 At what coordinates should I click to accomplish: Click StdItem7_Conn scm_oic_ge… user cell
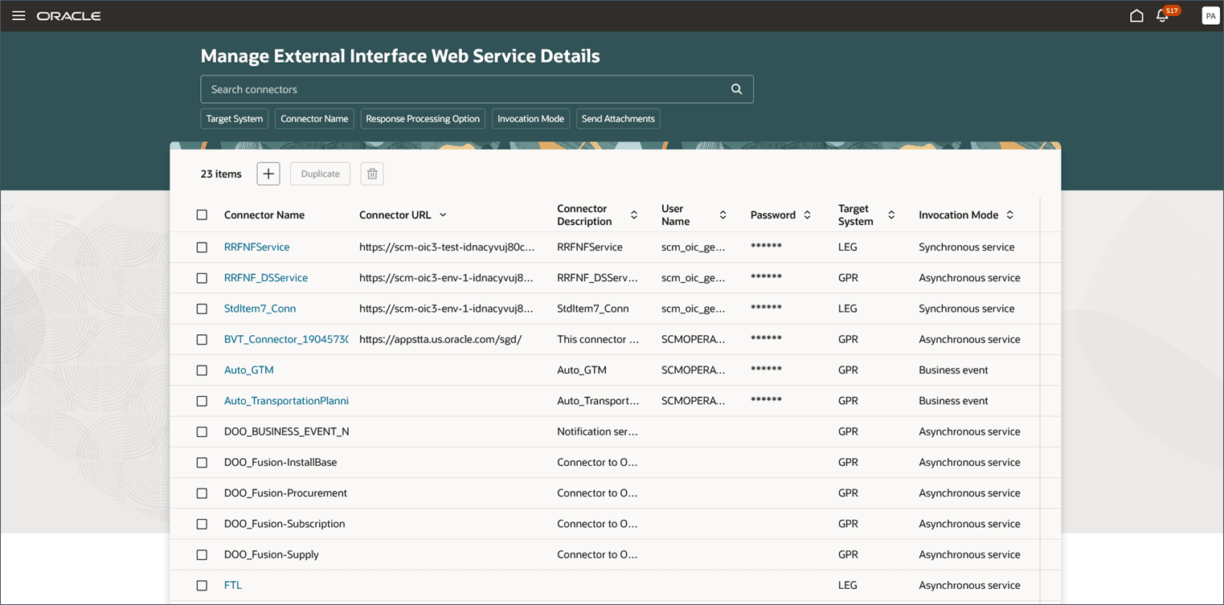tap(694, 309)
